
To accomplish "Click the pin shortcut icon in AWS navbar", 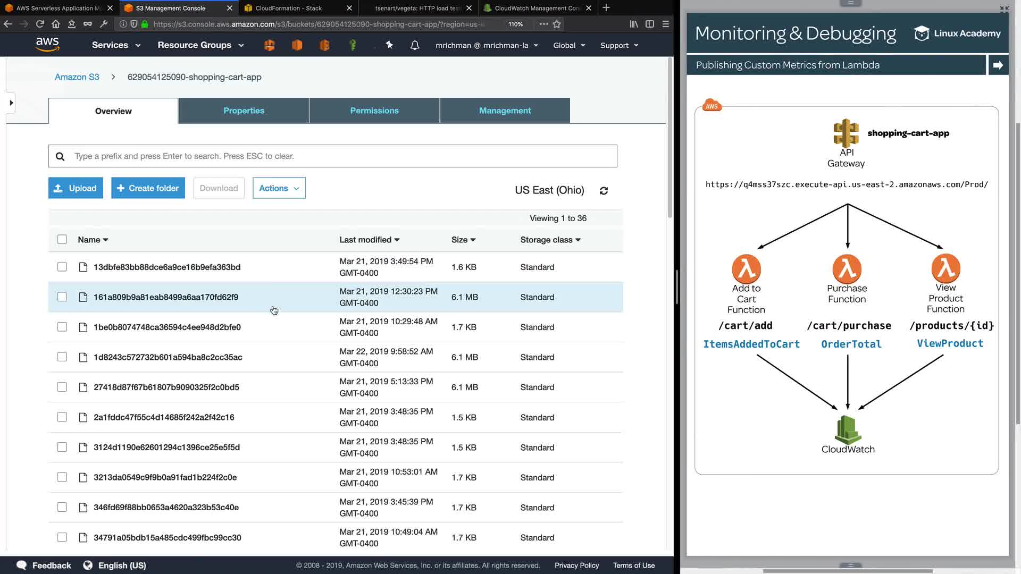I will click(x=389, y=45).
